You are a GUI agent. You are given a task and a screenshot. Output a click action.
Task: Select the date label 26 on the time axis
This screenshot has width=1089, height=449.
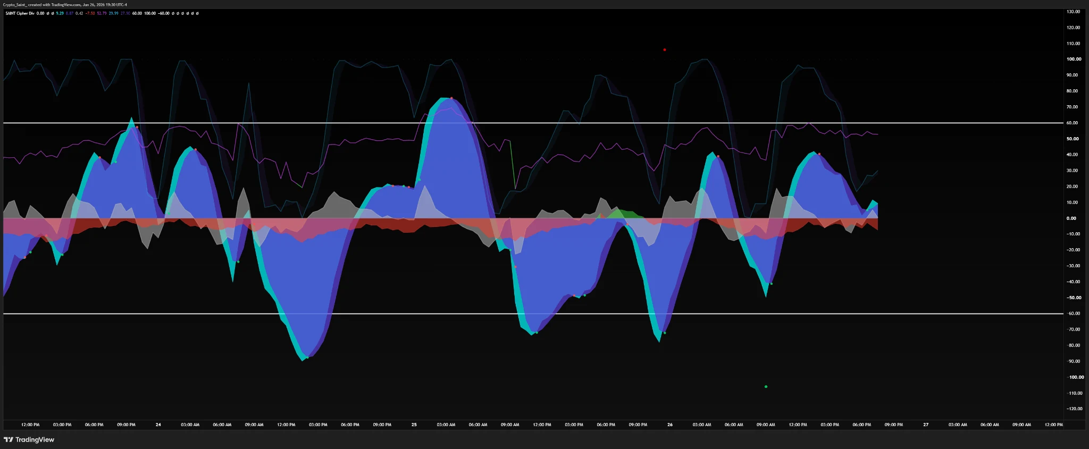click(x=670, y=425)
